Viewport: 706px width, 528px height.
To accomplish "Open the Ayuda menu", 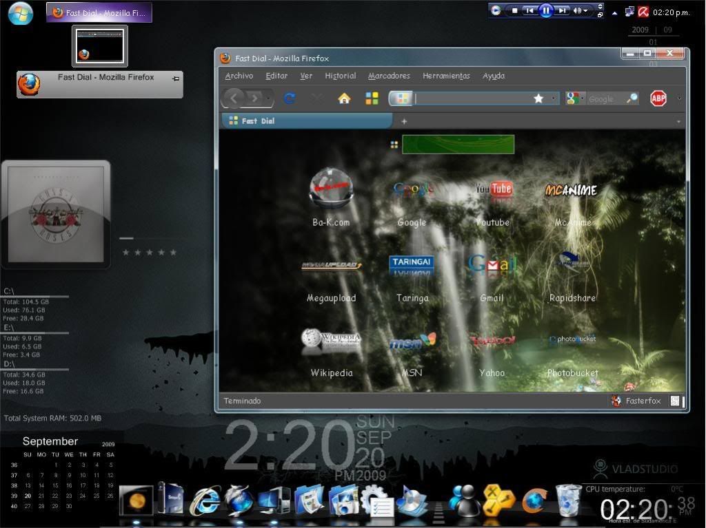I will click(494, 76).
